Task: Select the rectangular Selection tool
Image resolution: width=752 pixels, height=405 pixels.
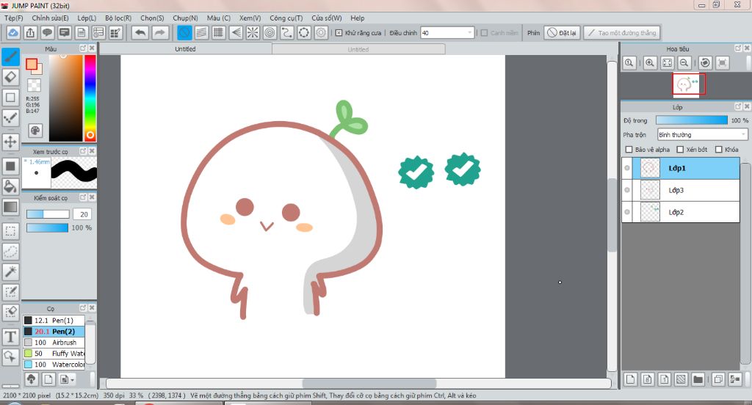Action: point(10,231)
